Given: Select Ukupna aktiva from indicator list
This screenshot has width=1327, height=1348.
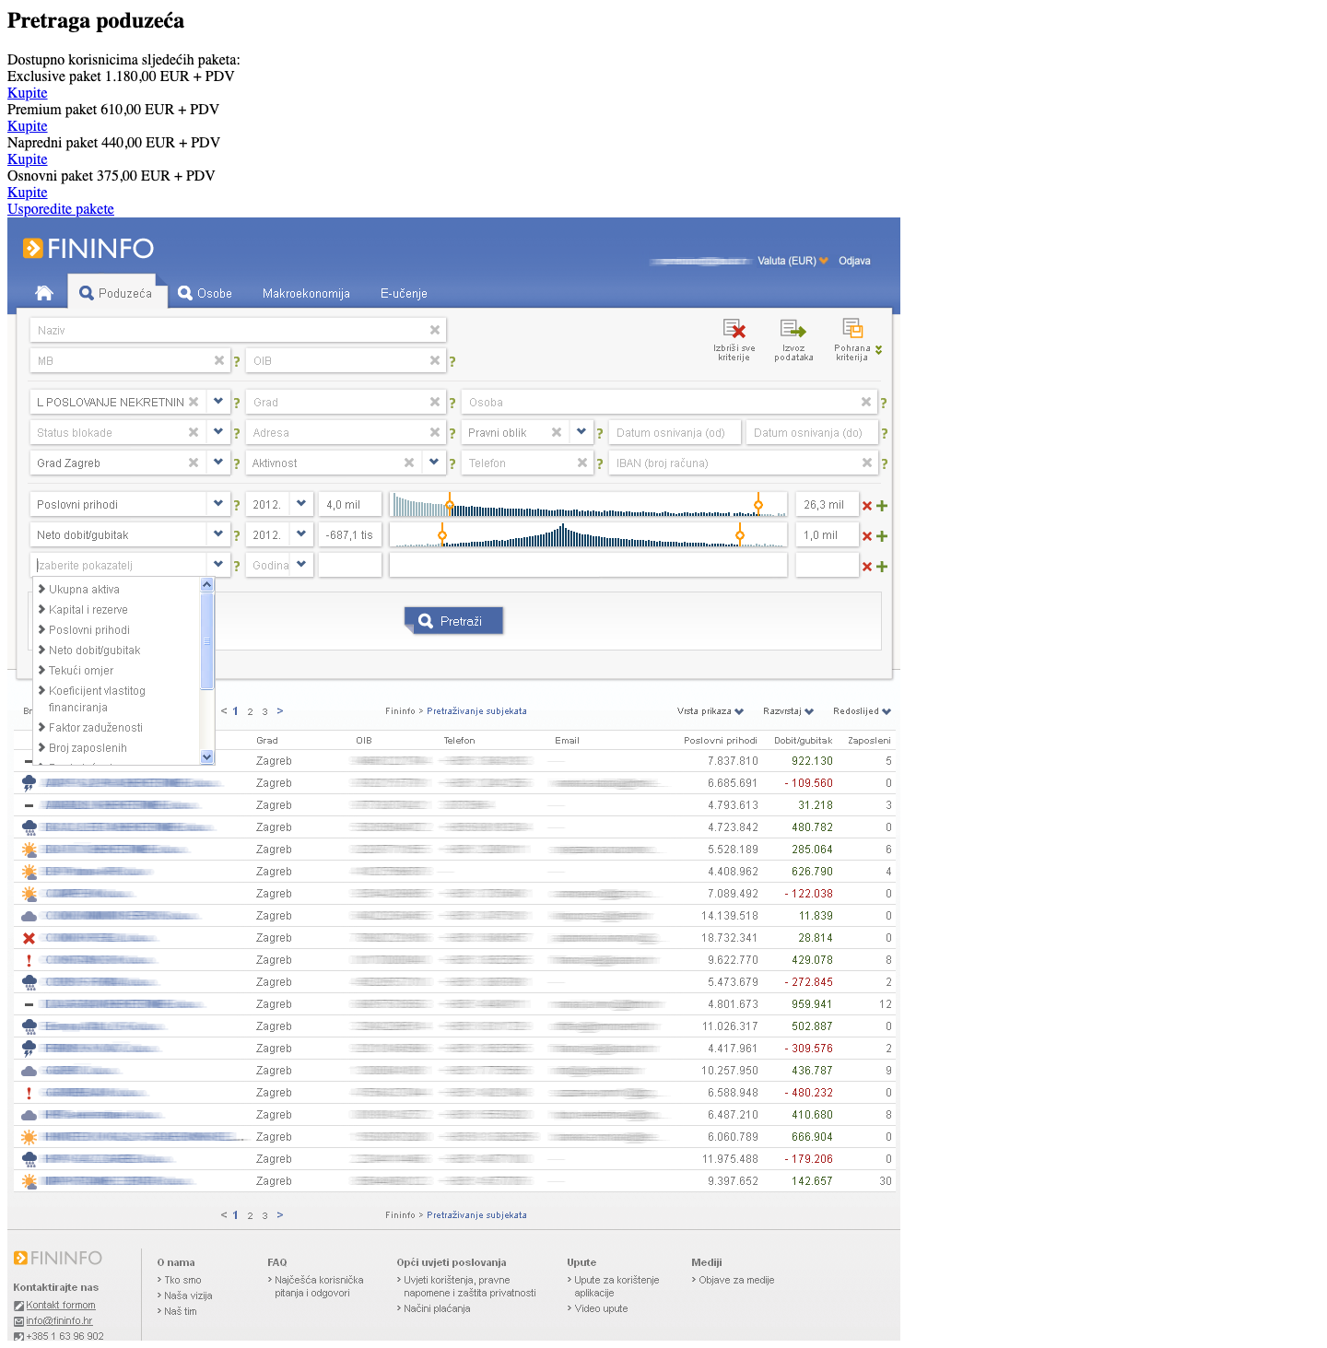Looking at the screenshot, I should point(84,590).
